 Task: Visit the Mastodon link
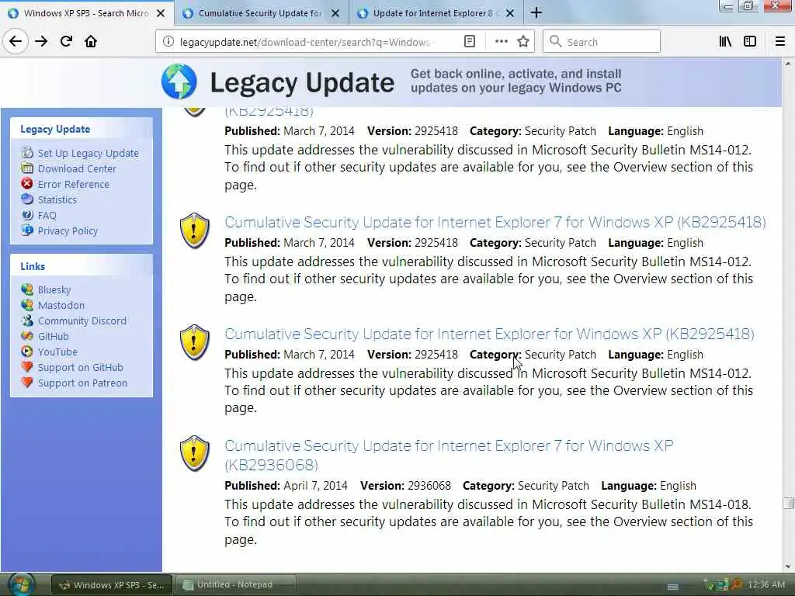pos(61,305)
